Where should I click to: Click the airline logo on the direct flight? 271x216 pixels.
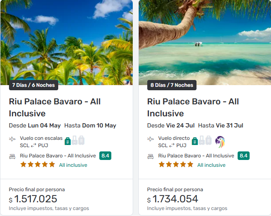click(220, 142)
